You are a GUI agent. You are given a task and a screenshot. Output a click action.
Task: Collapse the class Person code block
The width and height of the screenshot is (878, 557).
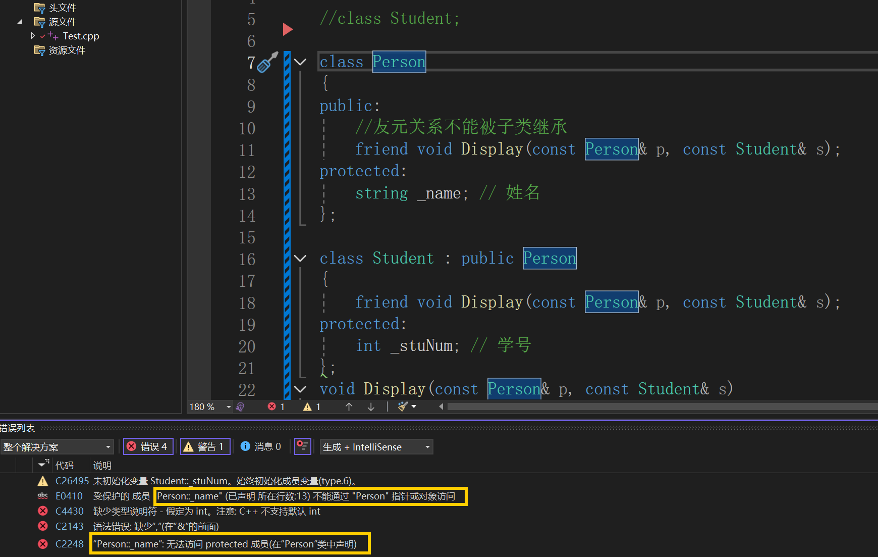(x=300, y=62)
